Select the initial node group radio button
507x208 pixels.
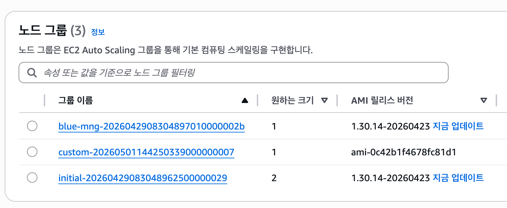(x=32, y=178)
